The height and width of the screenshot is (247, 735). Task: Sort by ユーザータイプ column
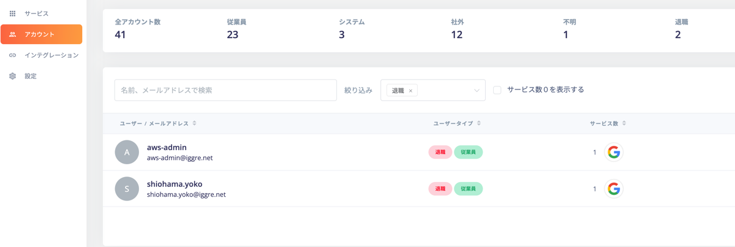tap(479, 124)
